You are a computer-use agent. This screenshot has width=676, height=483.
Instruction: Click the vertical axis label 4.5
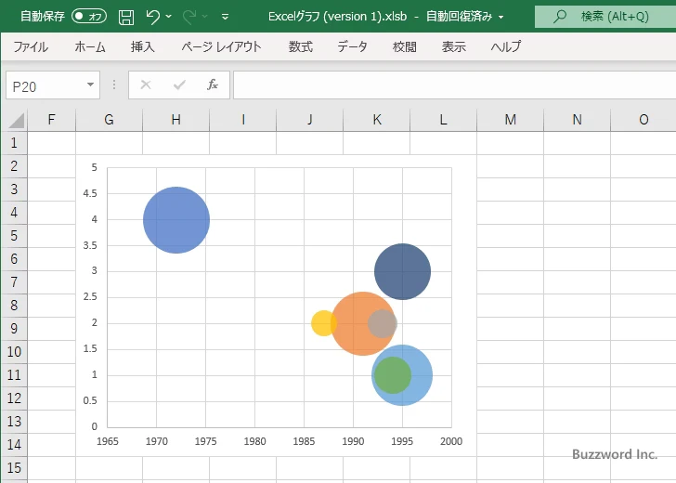coord(90,193)
